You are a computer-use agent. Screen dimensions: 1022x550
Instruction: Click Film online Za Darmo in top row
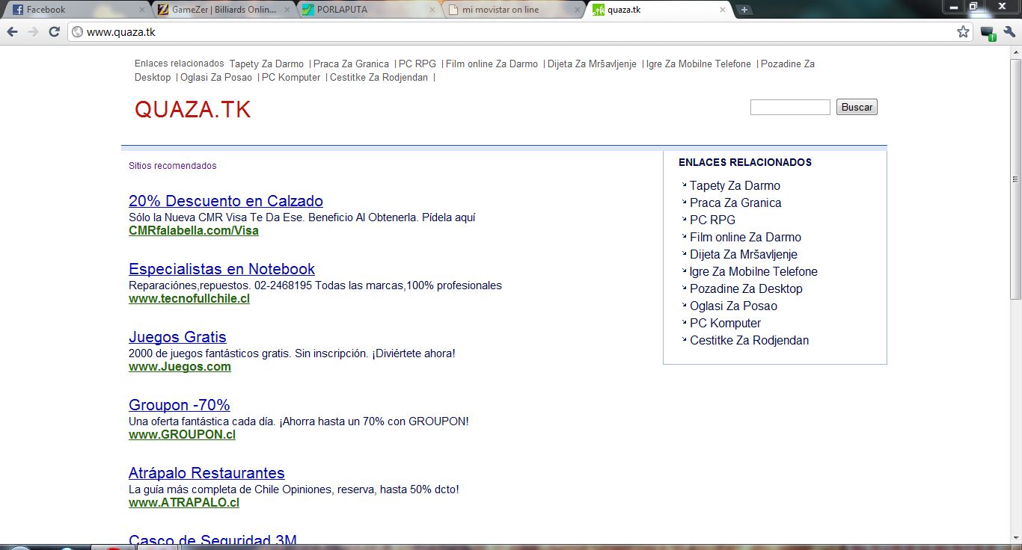click(492, 64)
